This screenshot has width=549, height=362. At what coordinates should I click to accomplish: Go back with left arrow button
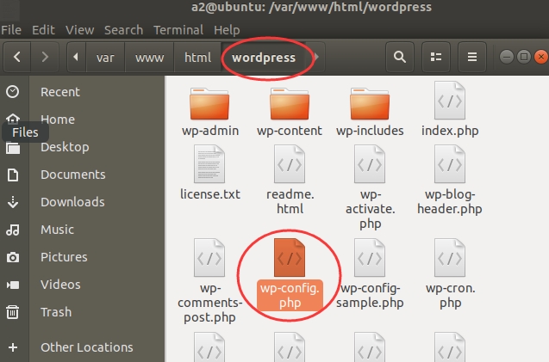click(17, 57)
